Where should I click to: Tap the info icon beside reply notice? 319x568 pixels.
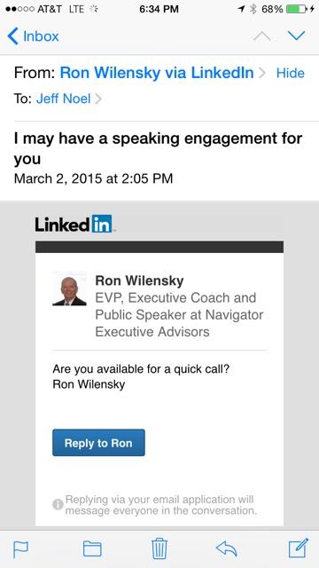58,505
